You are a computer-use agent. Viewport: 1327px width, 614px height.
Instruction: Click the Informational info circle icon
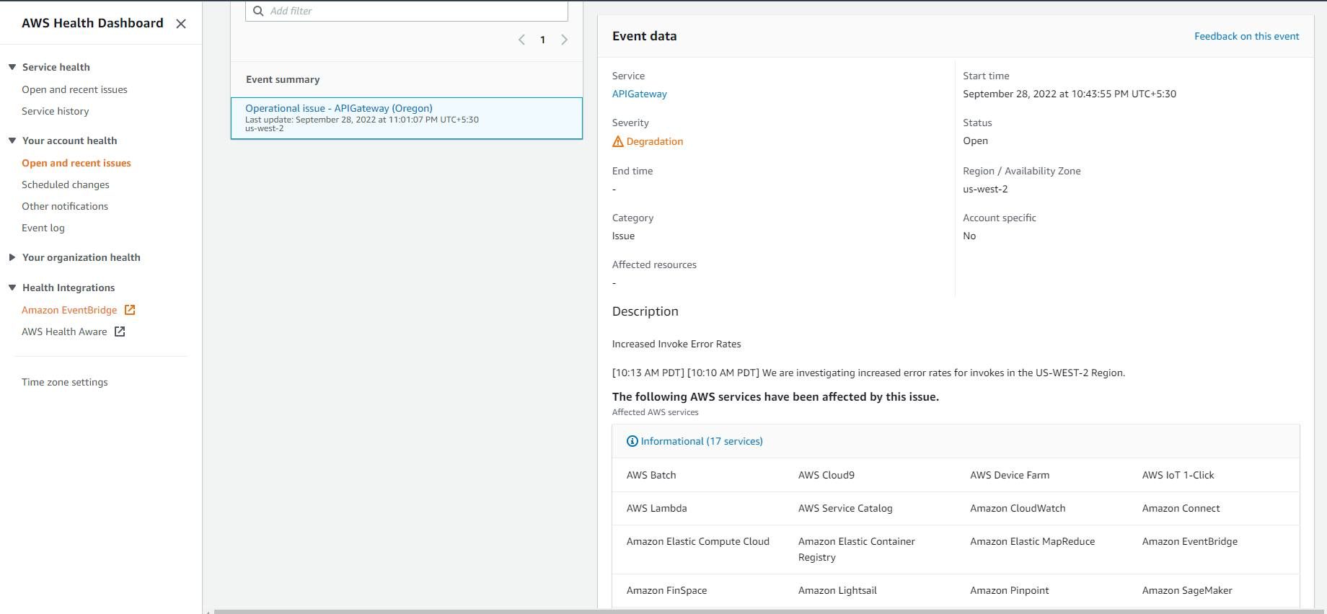point(632,441)
